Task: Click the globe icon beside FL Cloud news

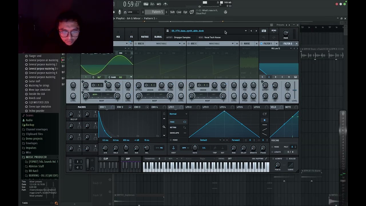Action: click(x=226, y=12)
